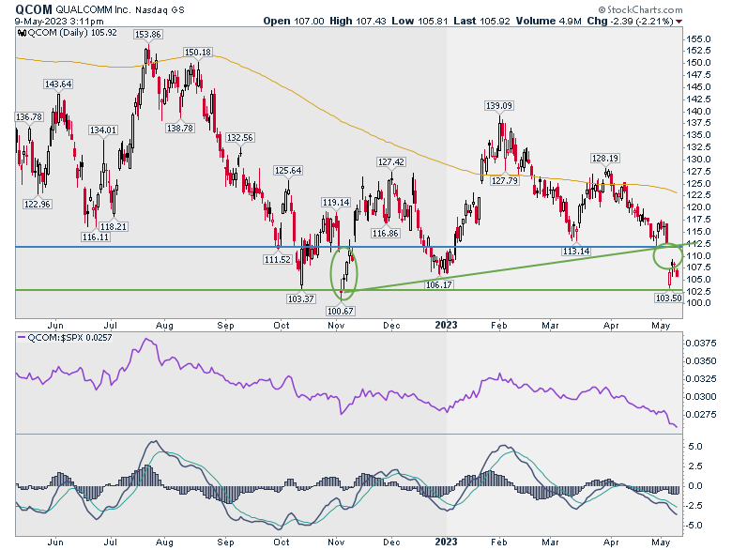Click the 119.14 price label

coord(336,202)
